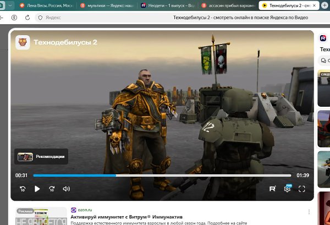Skip forward 10 seconds

tap(52, 189)
